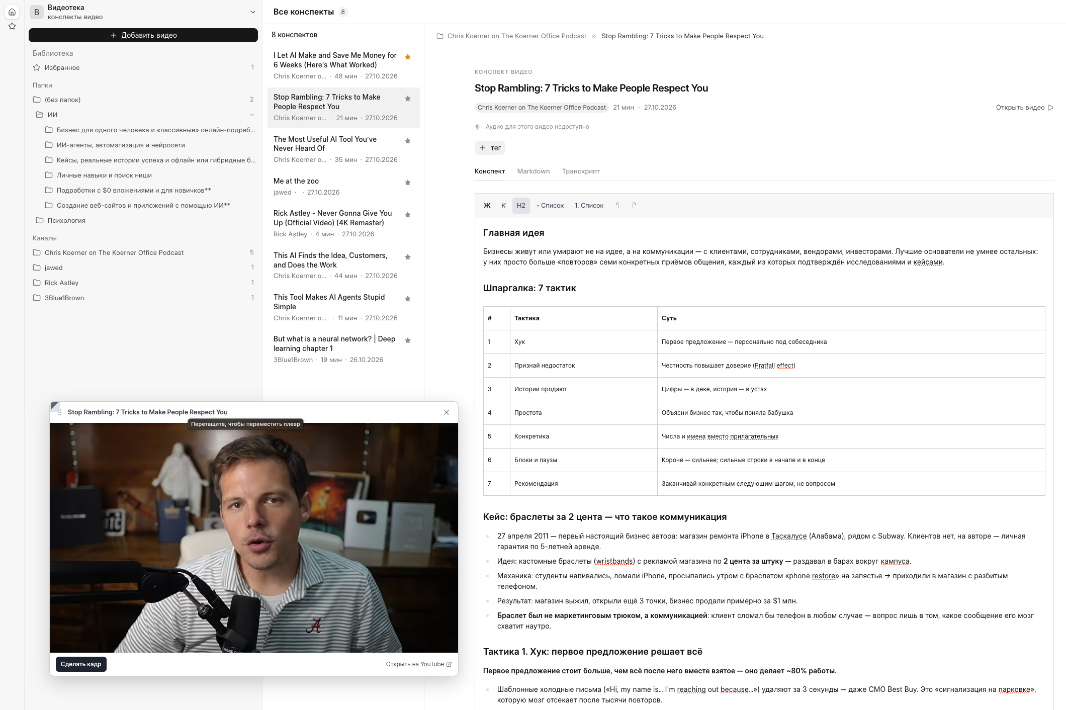The width and height of the screenshot is (1066, 710).
Task: Open the Психология folder
Action: click(x=143, y=220)
